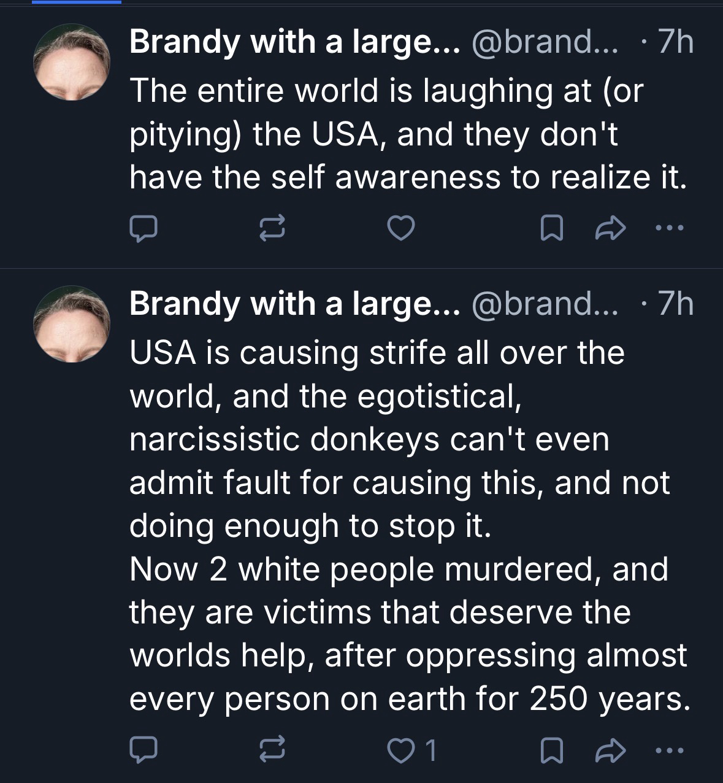Viewport: 723px width, 783px height.
Task: Reply to the post about causing strife
Action: click(x=143, y=749)
